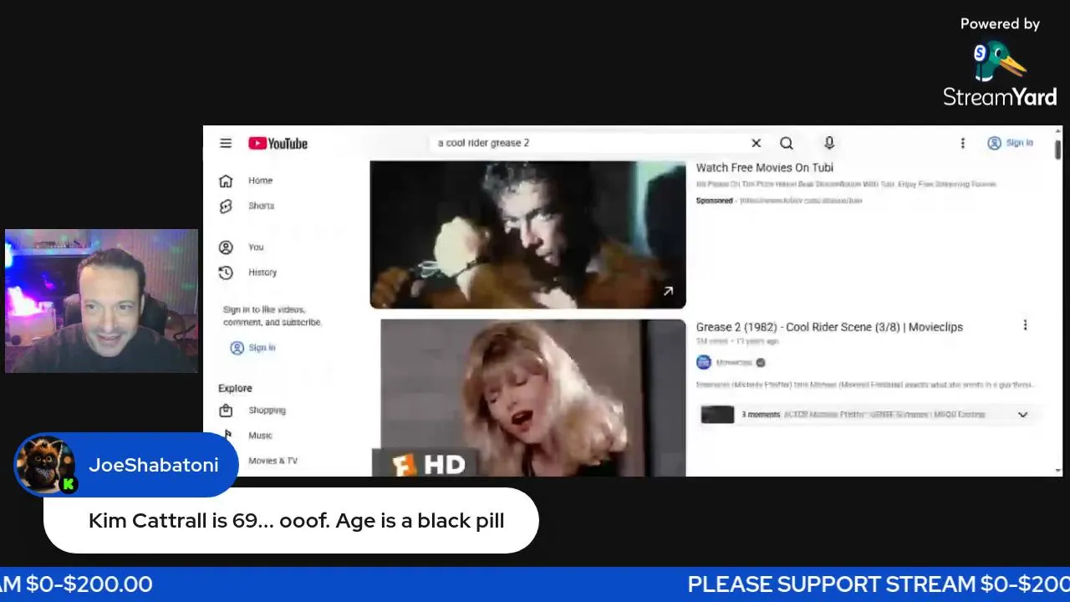Run search with the magnifying glass icon

click(x=787, y=143)
